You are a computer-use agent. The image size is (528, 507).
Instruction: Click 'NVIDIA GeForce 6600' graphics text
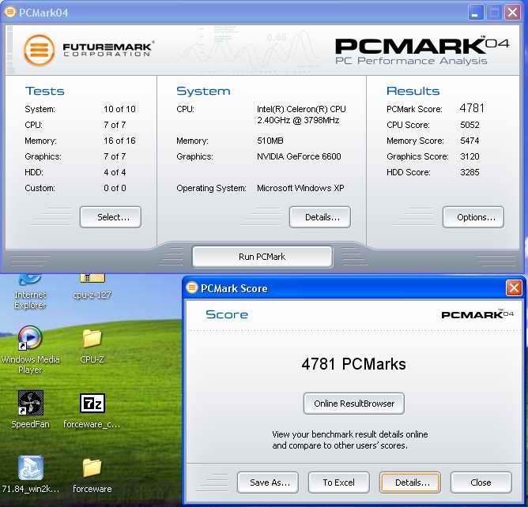299,156
